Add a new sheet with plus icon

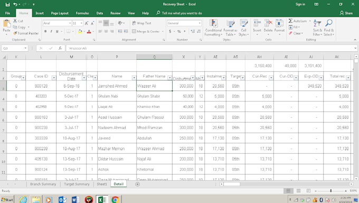pyautogui.click(x=137, y=184)
